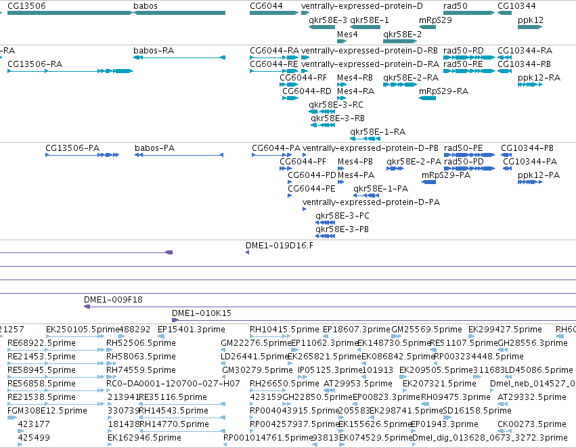576x448 pixels.
Task: Click protein CG6044-PE
Action: (290, 196)
